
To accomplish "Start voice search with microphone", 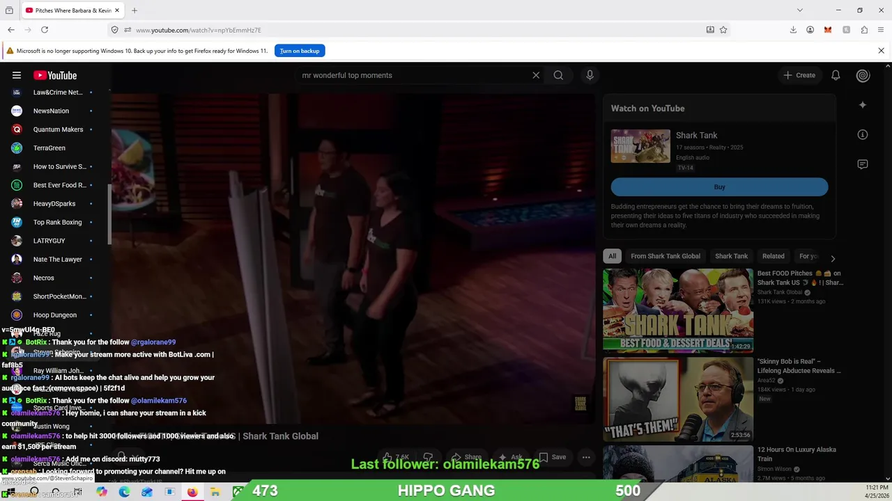I will click(590, 75).
